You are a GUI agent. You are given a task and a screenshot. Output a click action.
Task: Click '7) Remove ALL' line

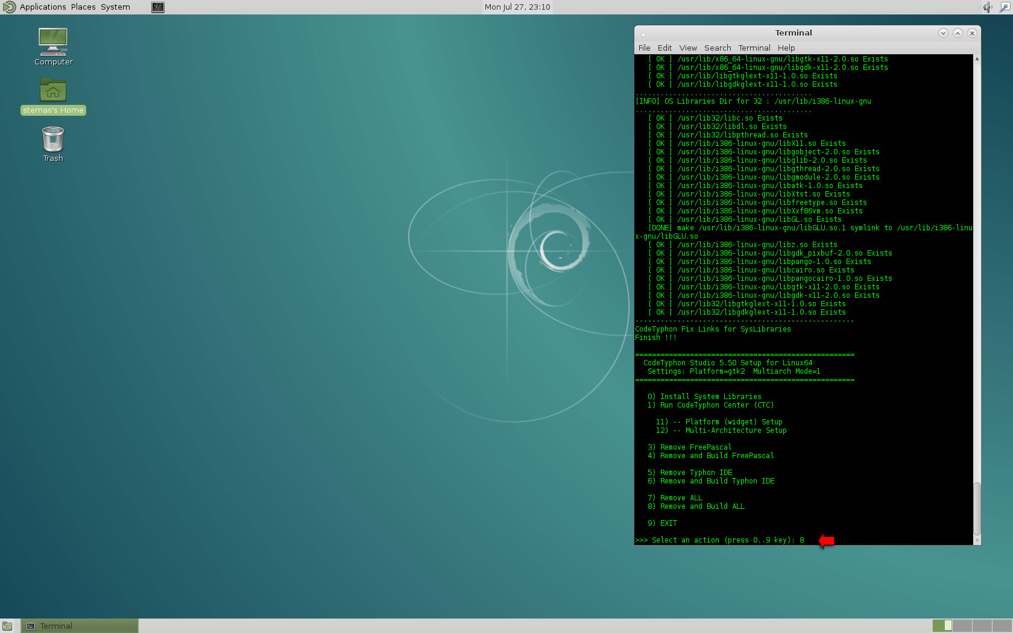(675, 498)
